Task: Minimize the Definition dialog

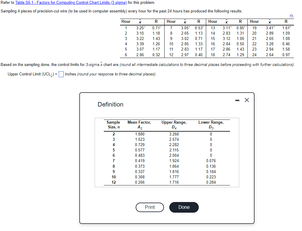Action: [238, 100]
